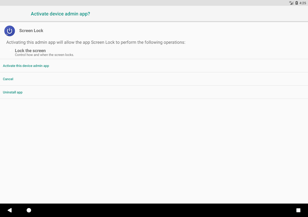Select the Screen Lock app name label
Viewport: 308px width, 217px height.
point(31,31)
